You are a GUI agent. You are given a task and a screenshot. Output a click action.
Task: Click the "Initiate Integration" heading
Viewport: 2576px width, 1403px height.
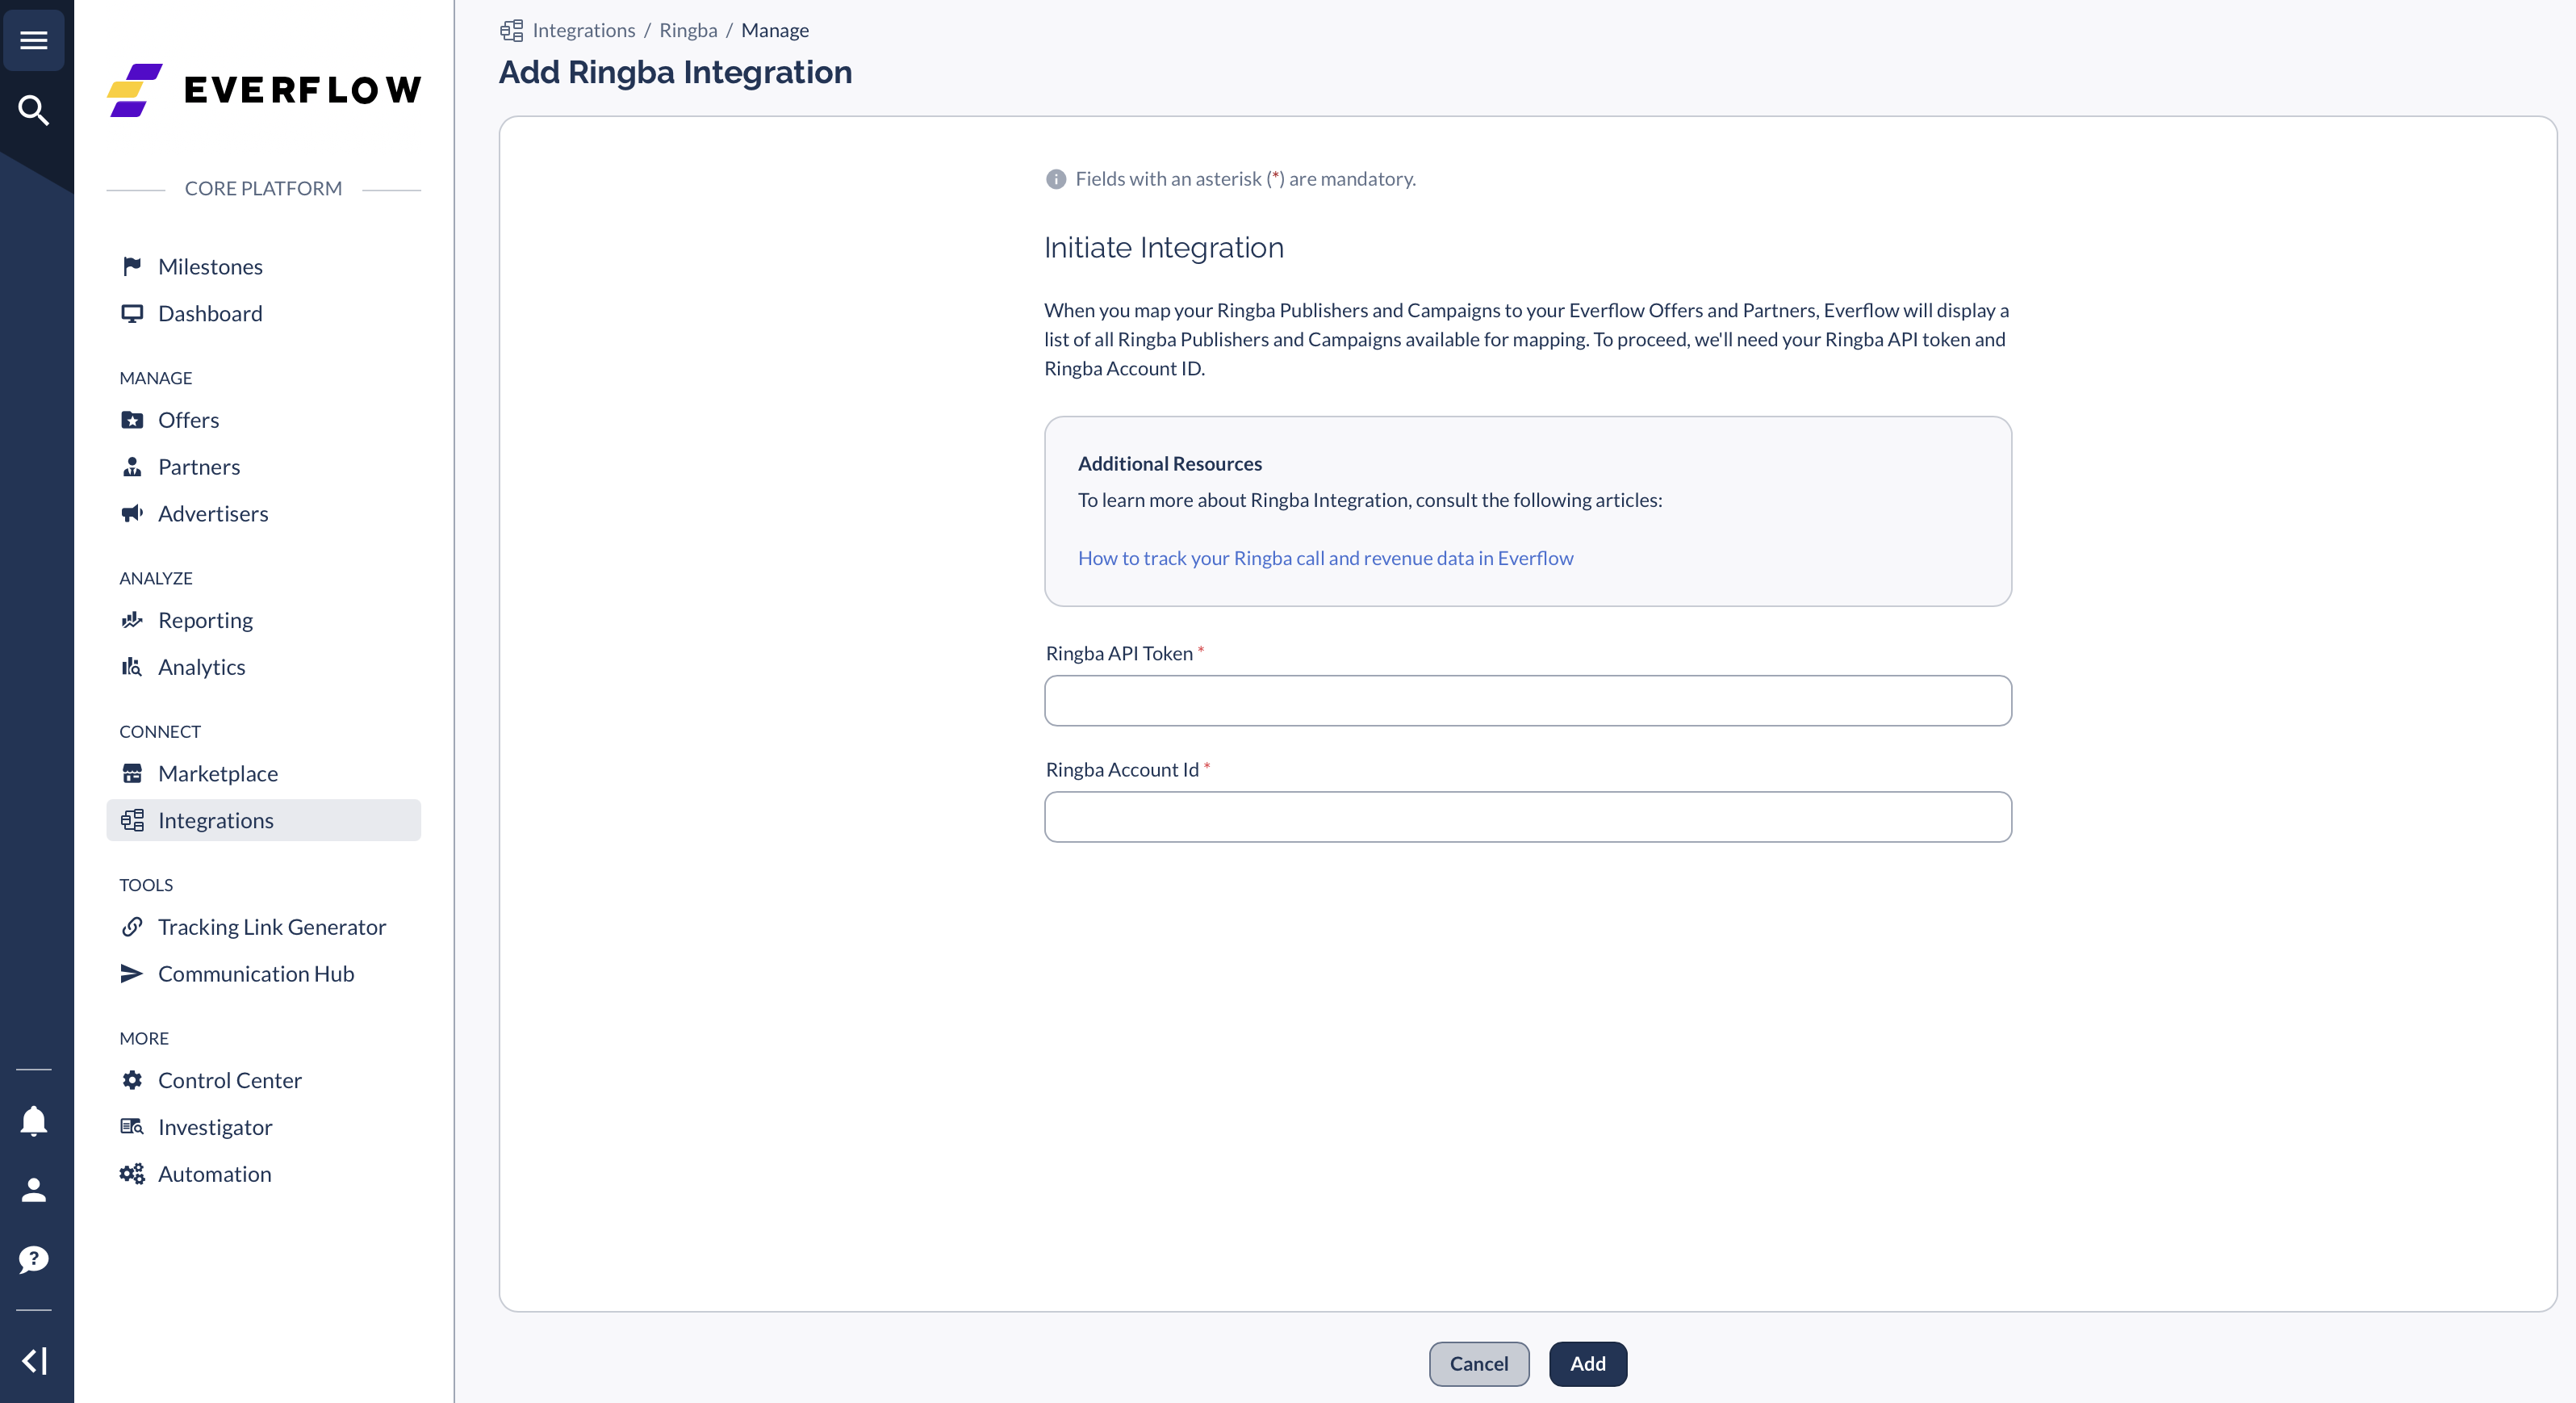click(x=1164, y=247)
